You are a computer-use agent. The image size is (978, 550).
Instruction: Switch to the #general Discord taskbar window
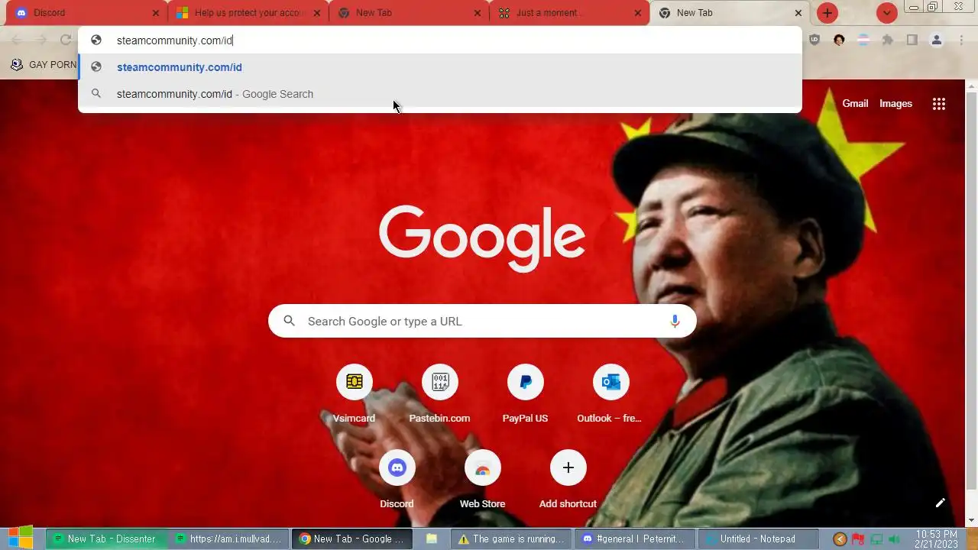pyautogui.click(x=634, y=539)
